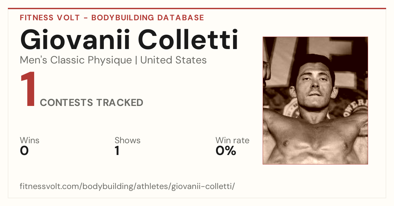
Task: Click the Win rate label
Action: [x=232, y=141]
